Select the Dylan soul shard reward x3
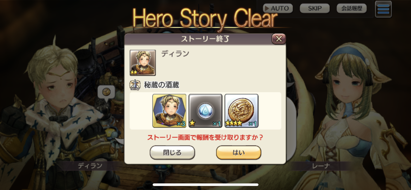Screen dimensions: 411x190 pyautogui.click(x=169, y=111)
